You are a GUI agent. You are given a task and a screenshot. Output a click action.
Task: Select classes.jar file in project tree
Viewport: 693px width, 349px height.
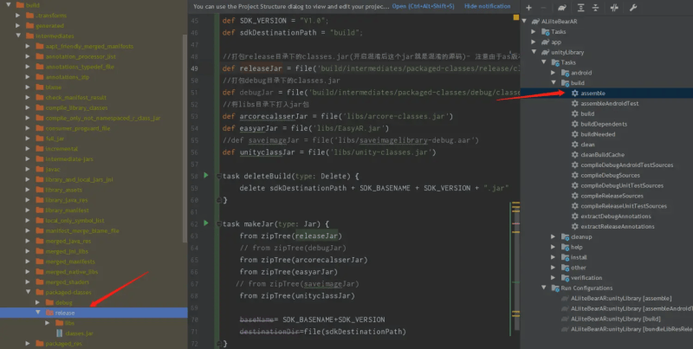tap(77, 333)
